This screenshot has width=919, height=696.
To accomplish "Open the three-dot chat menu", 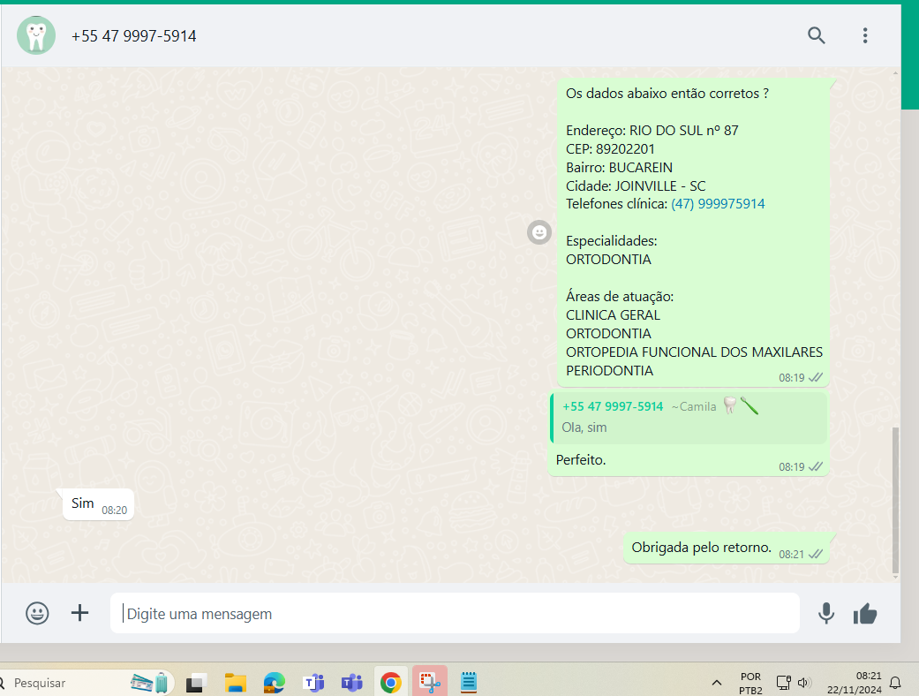I will tap(865, 35).
